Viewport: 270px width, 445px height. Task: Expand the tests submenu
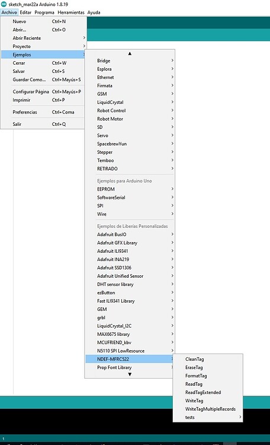(x=208, y=417)
